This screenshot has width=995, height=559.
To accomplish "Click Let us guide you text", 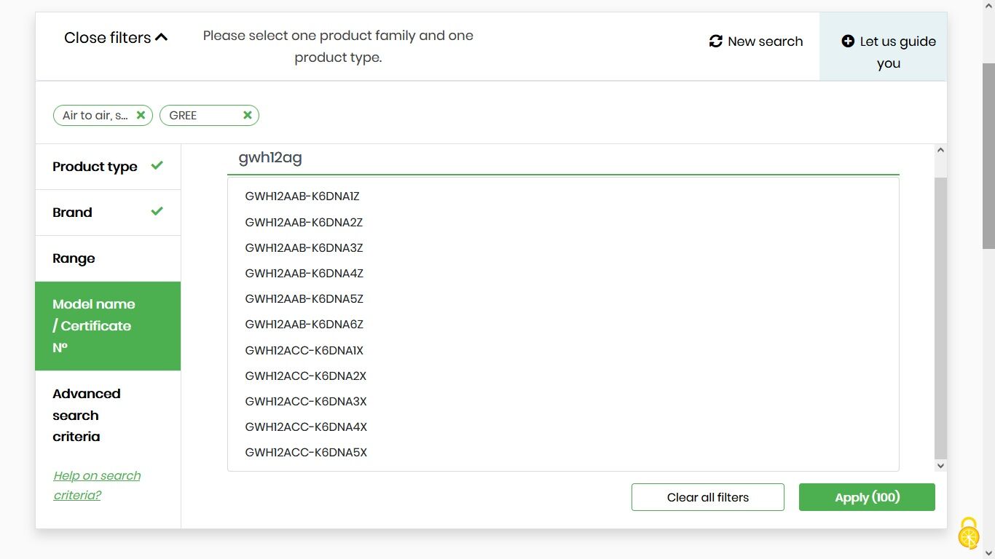I will click(x=897, y=52).
